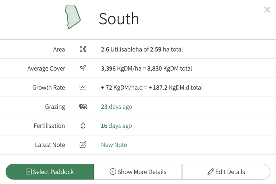Close the South paddock dialog
Image resolution: width=276 pixels, height=184 pixels.
(267, 10)
